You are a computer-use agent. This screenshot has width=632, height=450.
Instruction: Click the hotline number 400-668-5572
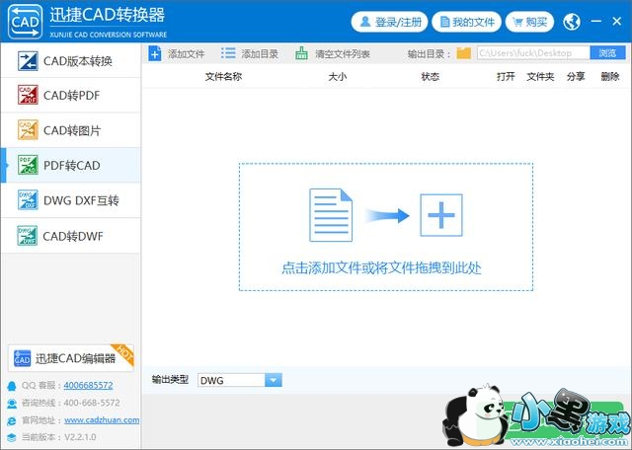tap(92, 403)
